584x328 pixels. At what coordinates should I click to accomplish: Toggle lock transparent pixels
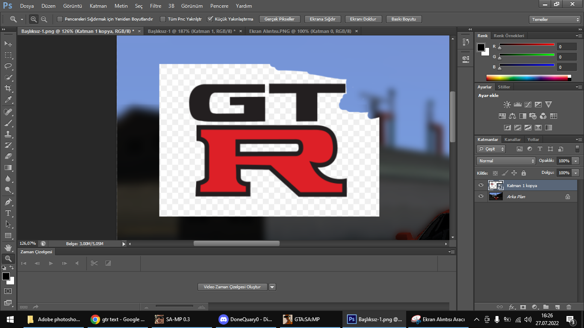pos(495,173)
